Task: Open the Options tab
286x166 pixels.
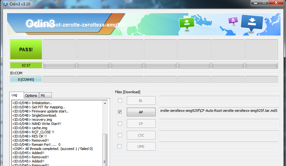Action: point(31,95)
